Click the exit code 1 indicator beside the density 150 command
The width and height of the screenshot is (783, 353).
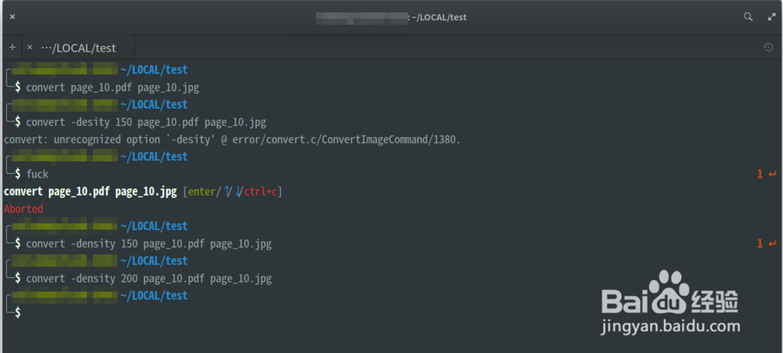759,244
